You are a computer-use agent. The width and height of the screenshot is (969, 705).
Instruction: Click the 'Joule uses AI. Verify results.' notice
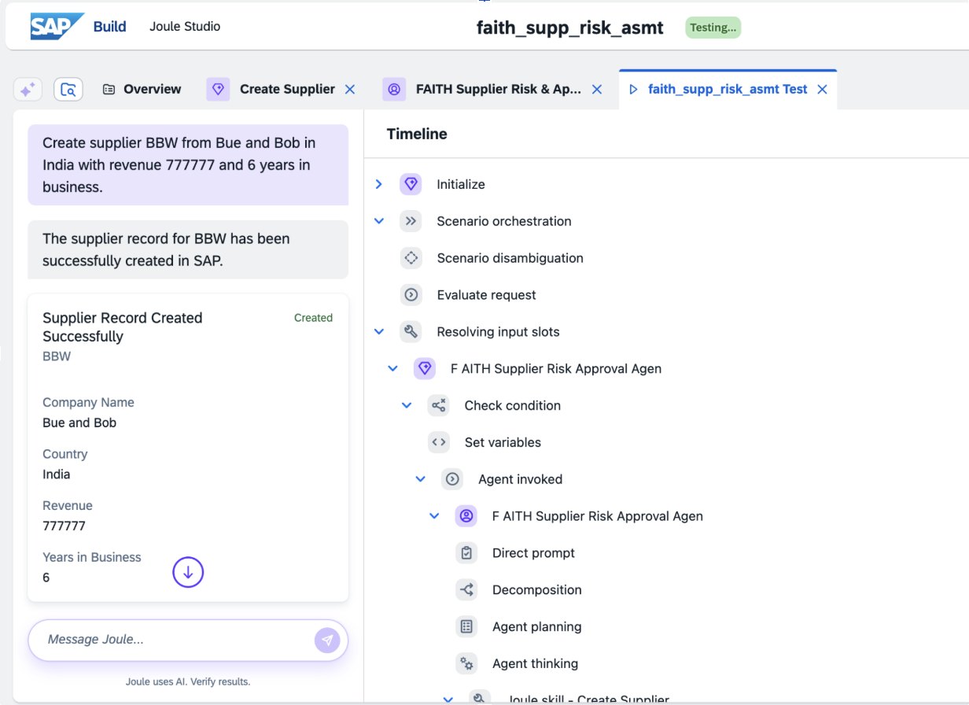(x=188, y=681)
